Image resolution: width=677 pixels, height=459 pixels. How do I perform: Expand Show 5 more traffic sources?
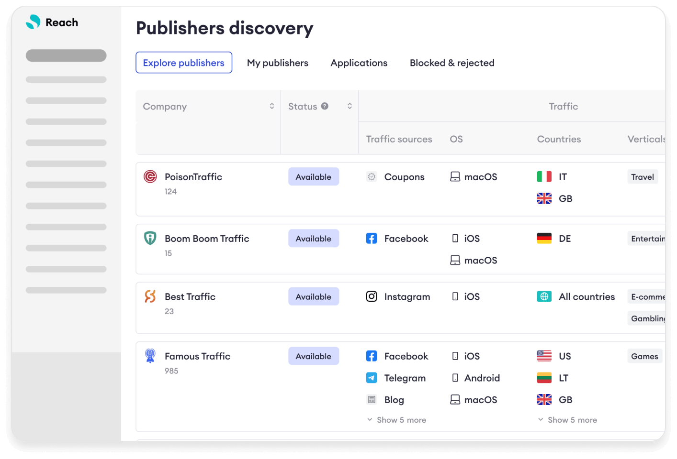[x=396, y=420]
